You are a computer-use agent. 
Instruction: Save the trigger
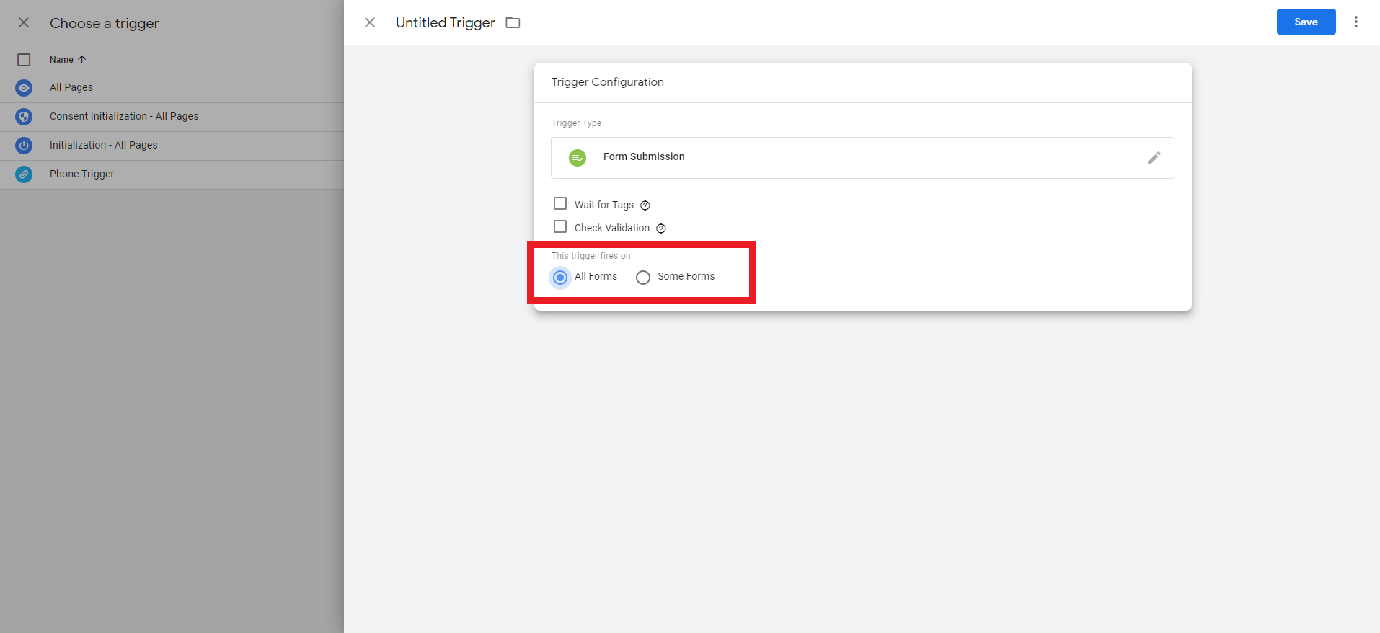(1306, 22)
